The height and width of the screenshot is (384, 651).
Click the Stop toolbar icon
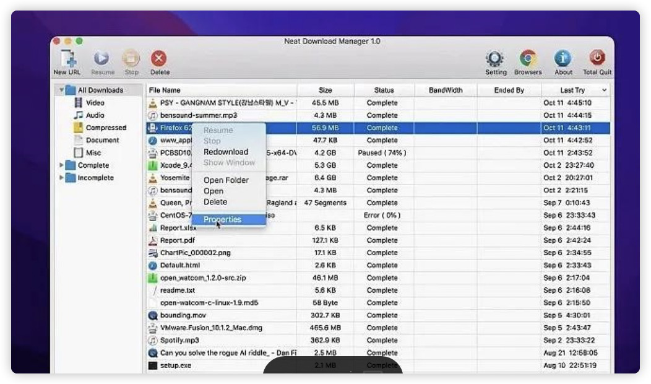[131, 58]
